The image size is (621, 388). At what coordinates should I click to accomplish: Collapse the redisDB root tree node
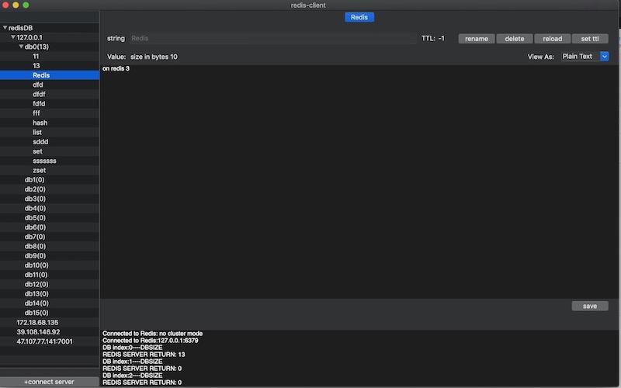(x=5, y=28)
